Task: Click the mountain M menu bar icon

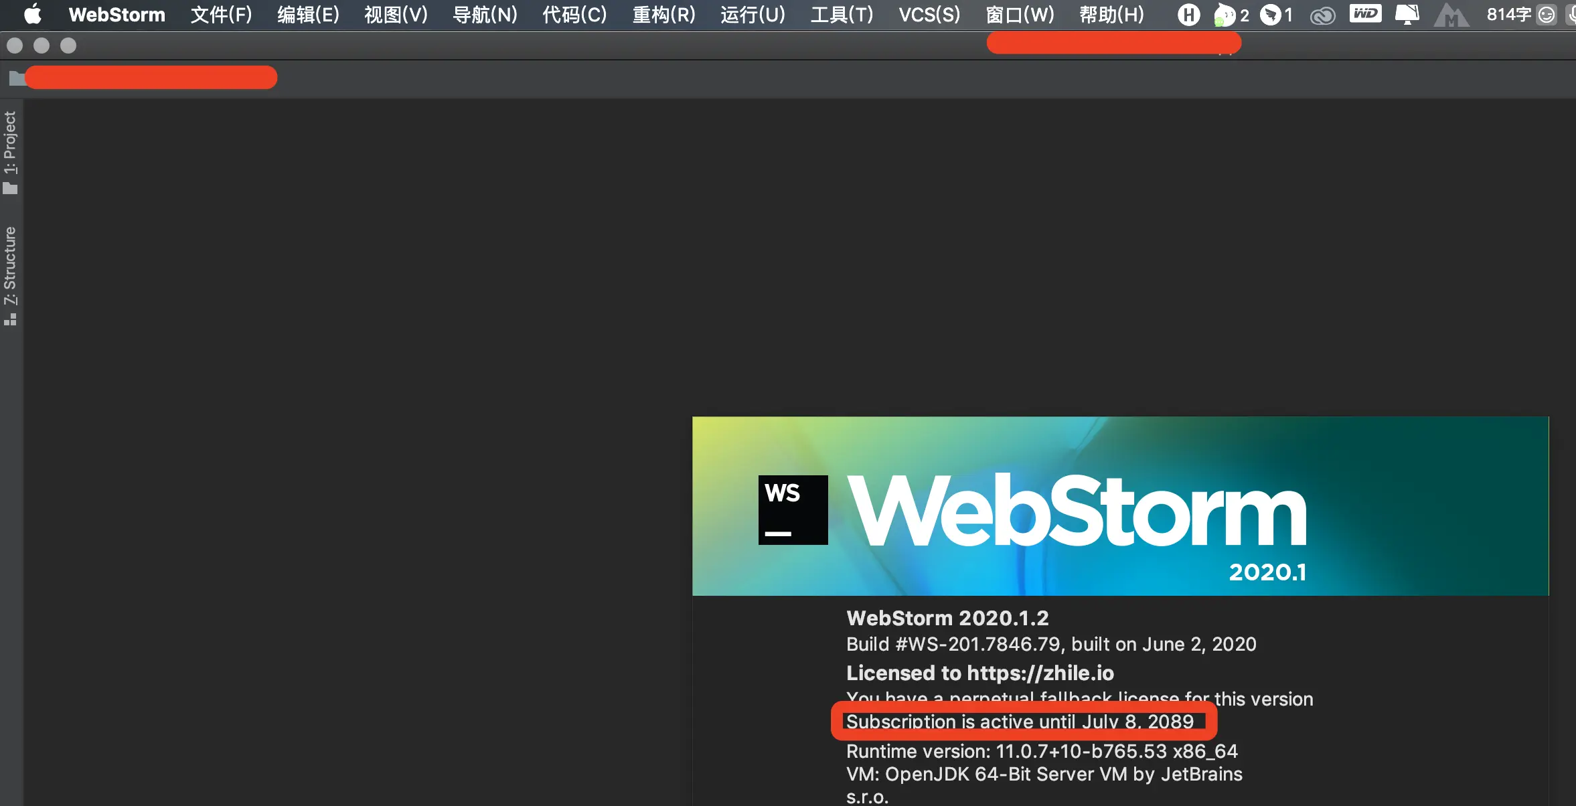Action: click(1450, 15)
